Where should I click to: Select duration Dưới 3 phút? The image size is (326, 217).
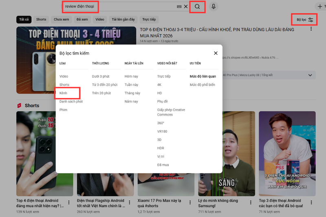(x=101, y=77)
